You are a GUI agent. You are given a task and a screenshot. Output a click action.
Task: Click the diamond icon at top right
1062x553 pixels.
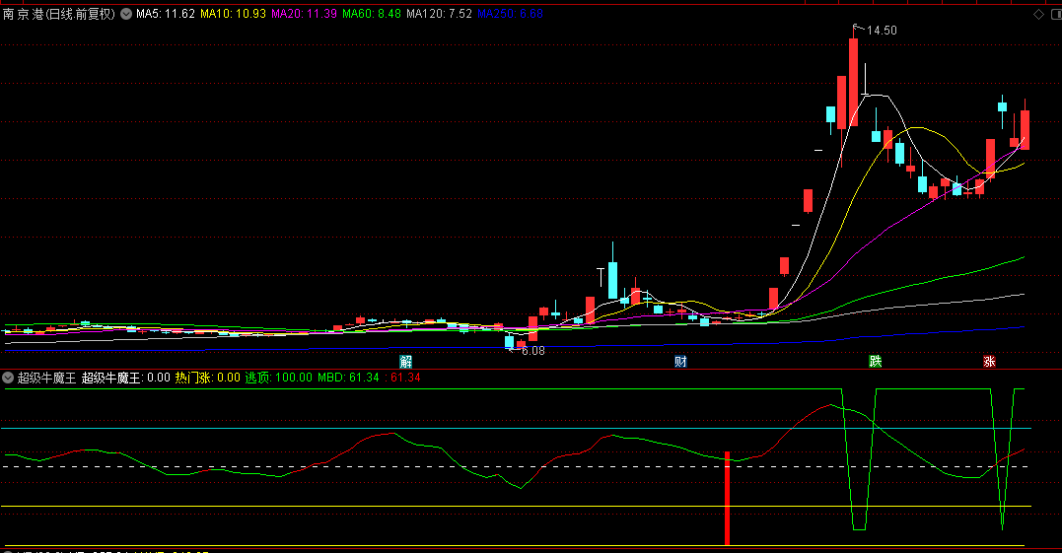(1037, 15)
